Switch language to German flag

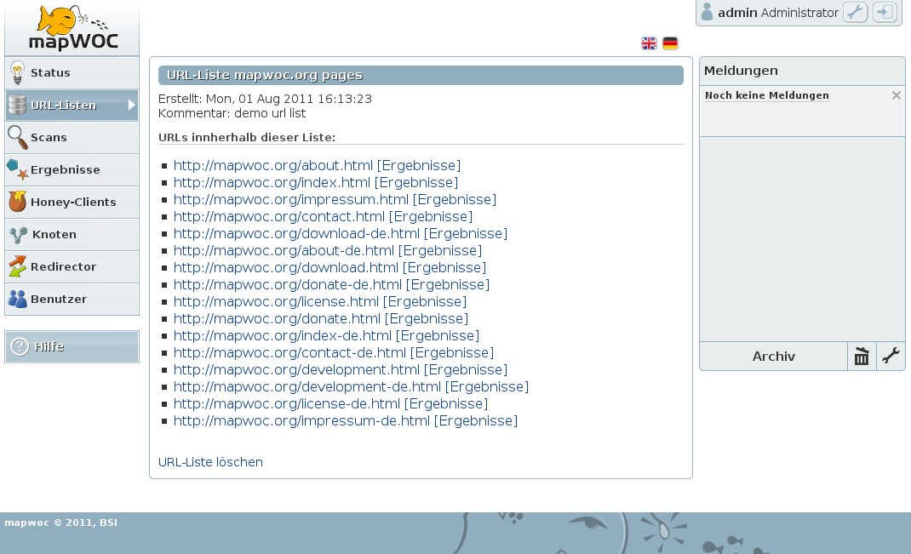(670, 43)
